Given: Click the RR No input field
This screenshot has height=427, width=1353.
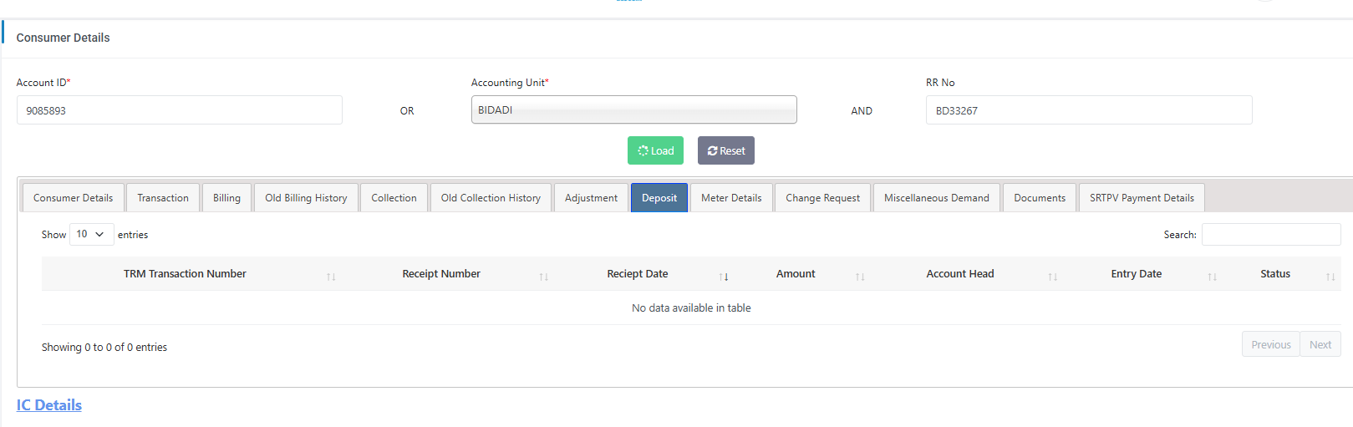Looking at the screenshot, I should pos(1088,110).
